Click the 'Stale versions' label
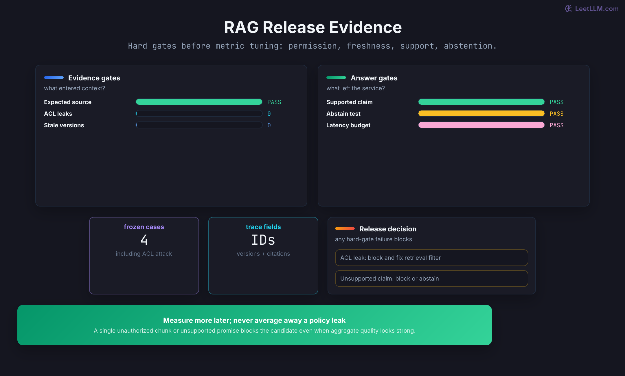The image size is (625, 376). 64,125
